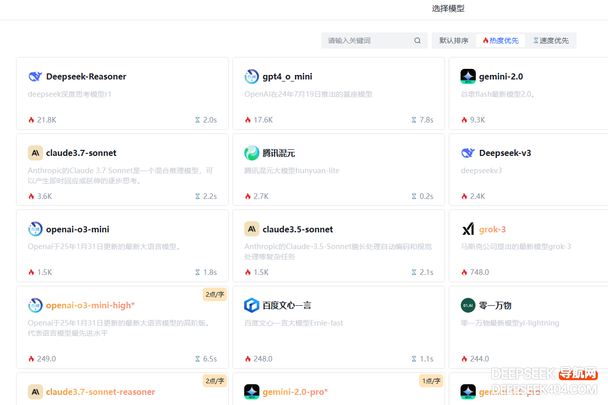The image size is (608, 405).
Task: Click the claude3.7-sonnet-reasoner Anthropic logo
Action: 35,392
